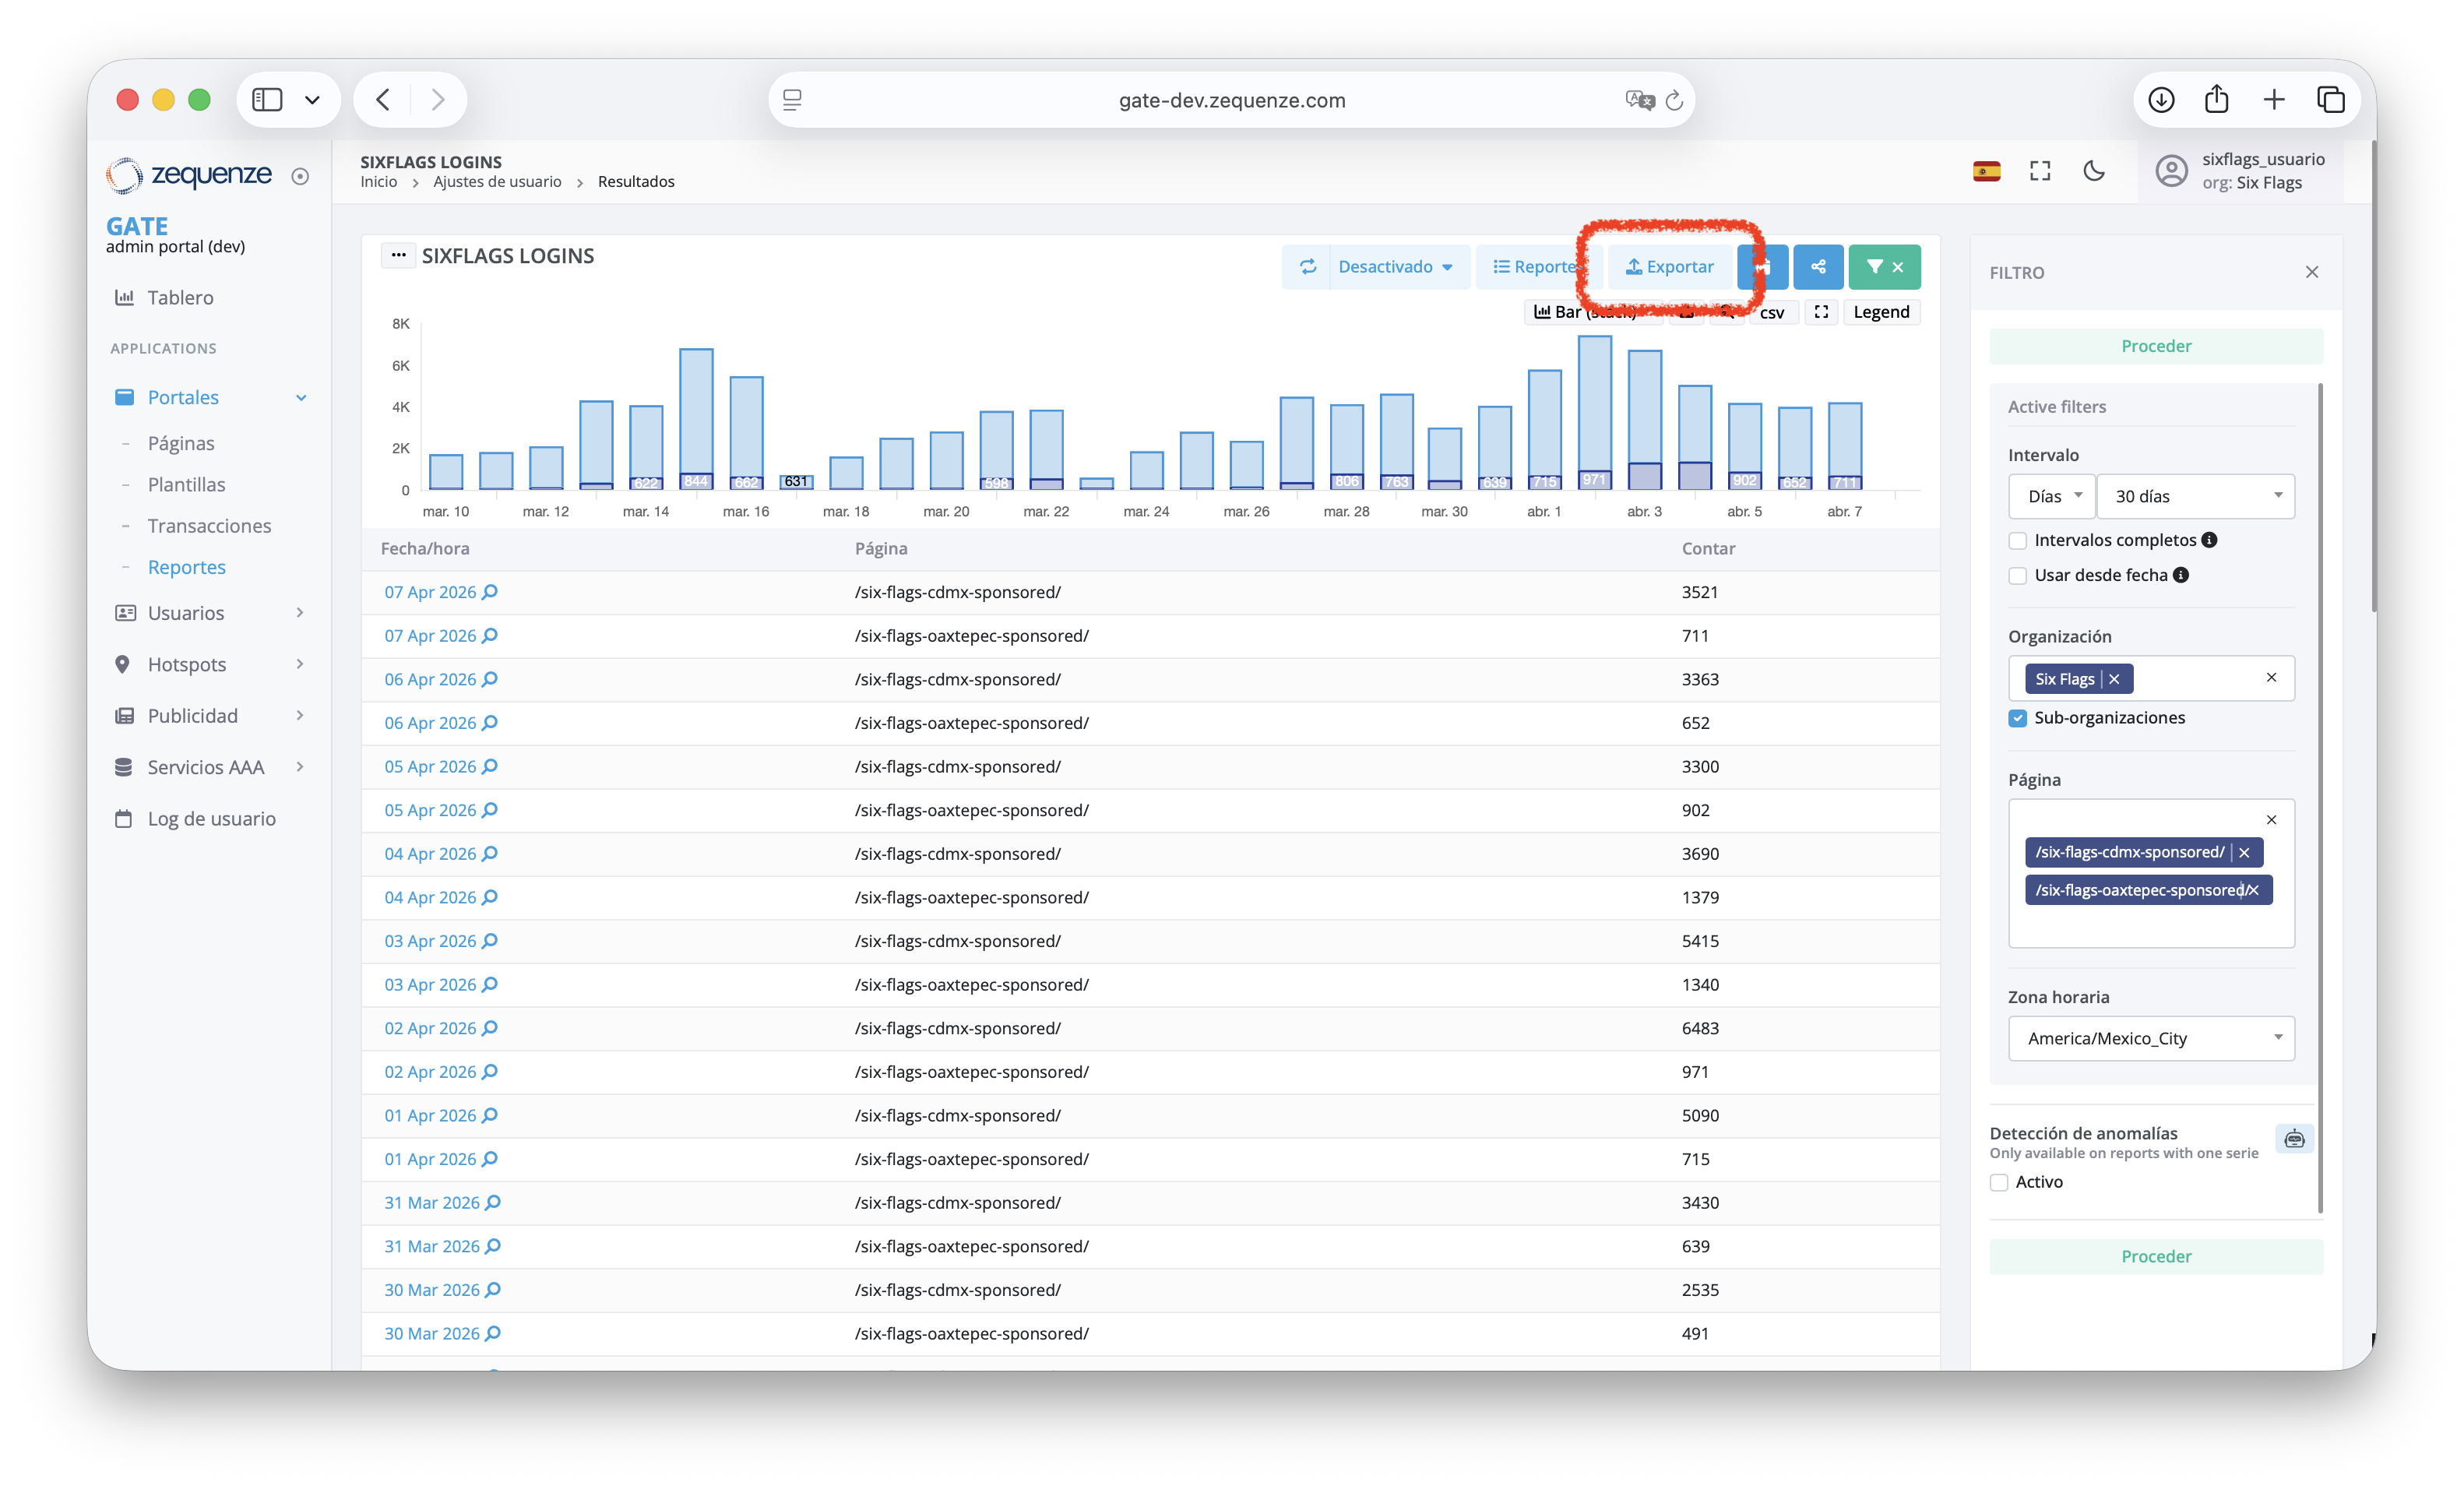Remove the /six-flags-cdmx-sponsored/ page tag
The image size is (2464, 1486).
[2243, 852]
